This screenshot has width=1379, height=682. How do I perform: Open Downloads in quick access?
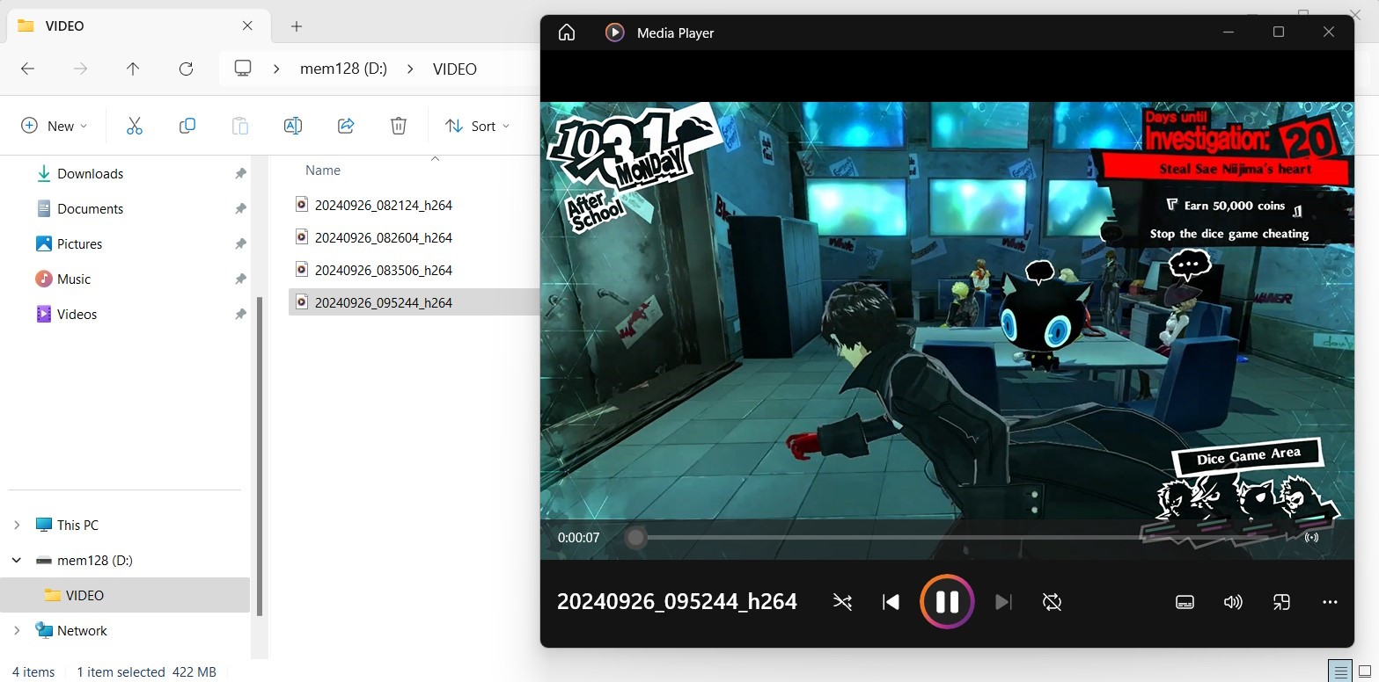90,174
